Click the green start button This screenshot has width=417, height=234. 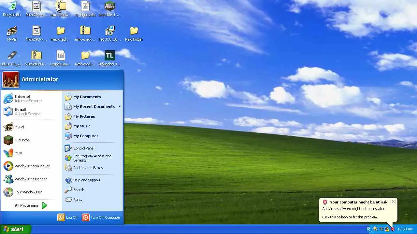coord(16,229)
